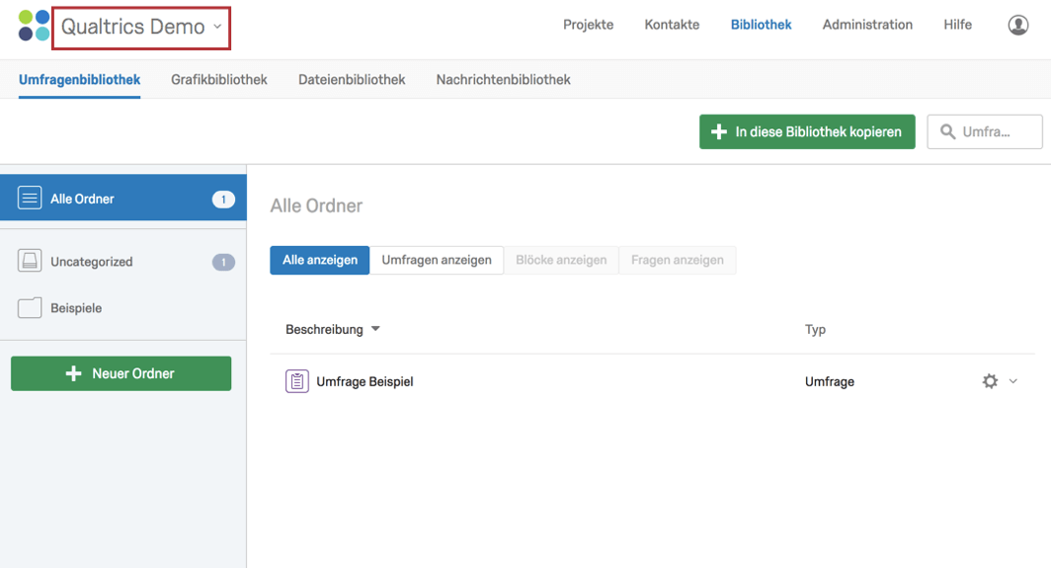Open the Beispiele folder
The height and width of the screenshot is (568, 1051).
pos(123,308)
